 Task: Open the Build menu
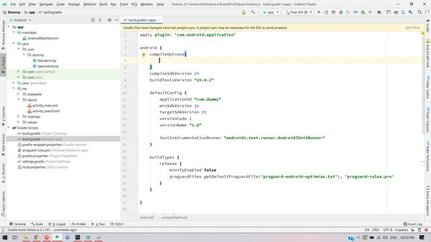click(103, 4)
